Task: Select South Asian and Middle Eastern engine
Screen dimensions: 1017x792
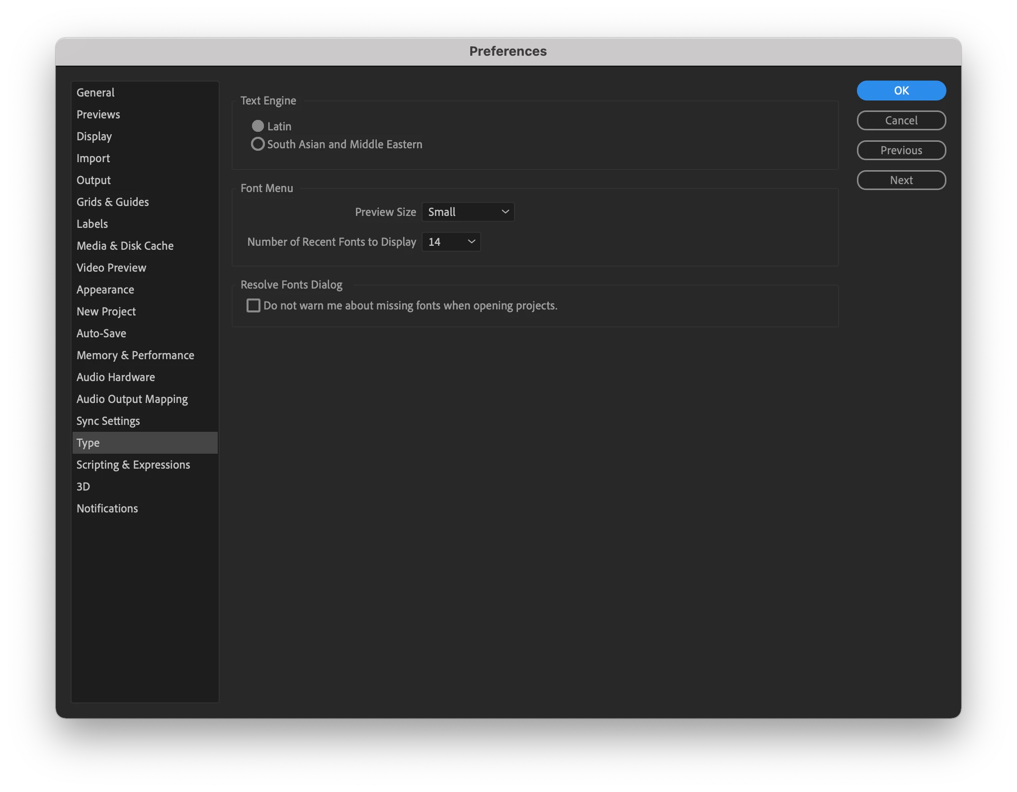Action: coord(257,144)
